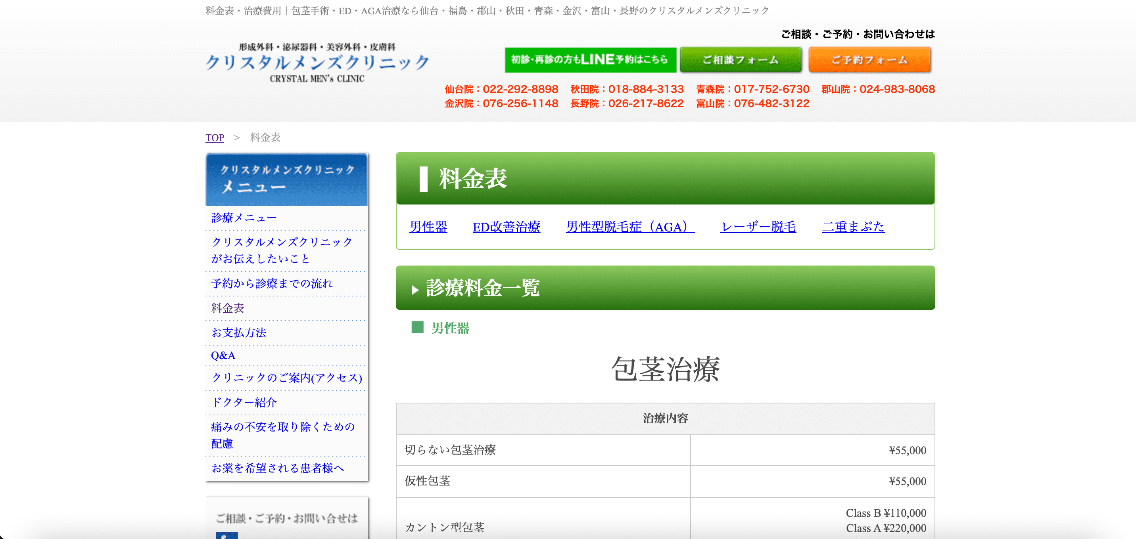Screen dimensions: 1136x539
Task: Click the TOP breadcrumb link
Action: 214,138
